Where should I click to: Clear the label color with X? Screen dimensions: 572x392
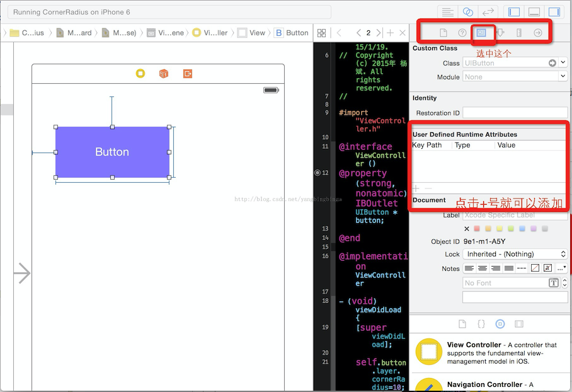point(467,229)
